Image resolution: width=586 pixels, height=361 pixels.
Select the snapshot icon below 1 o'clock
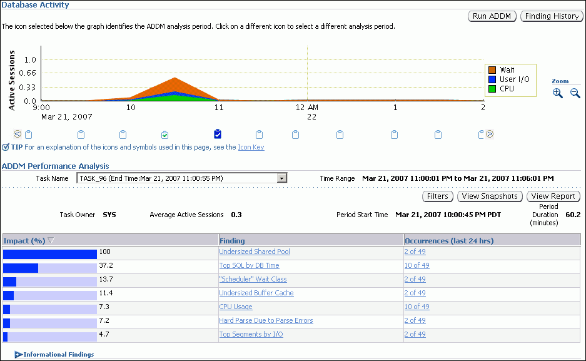pyautogui.click(x=394, y=135)
